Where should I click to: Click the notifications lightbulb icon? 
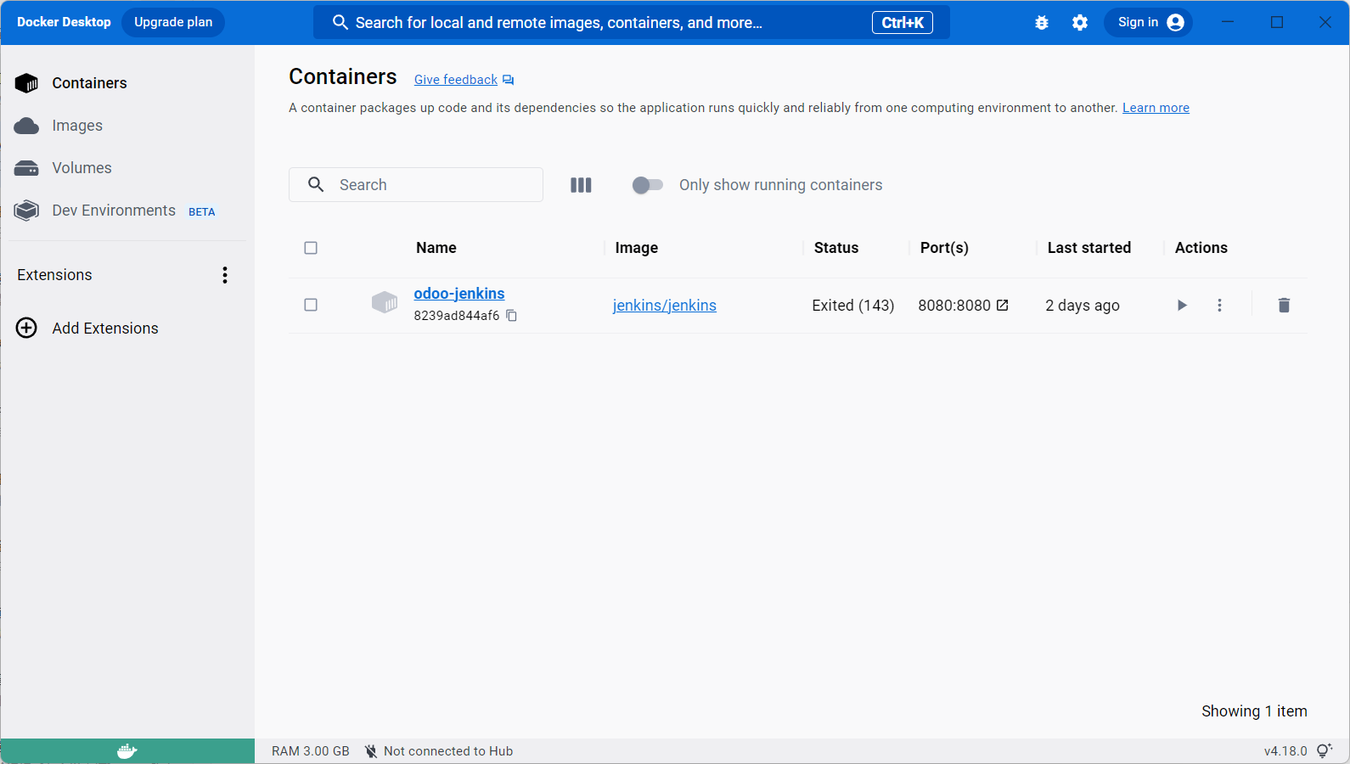(x=1325, y=750)
